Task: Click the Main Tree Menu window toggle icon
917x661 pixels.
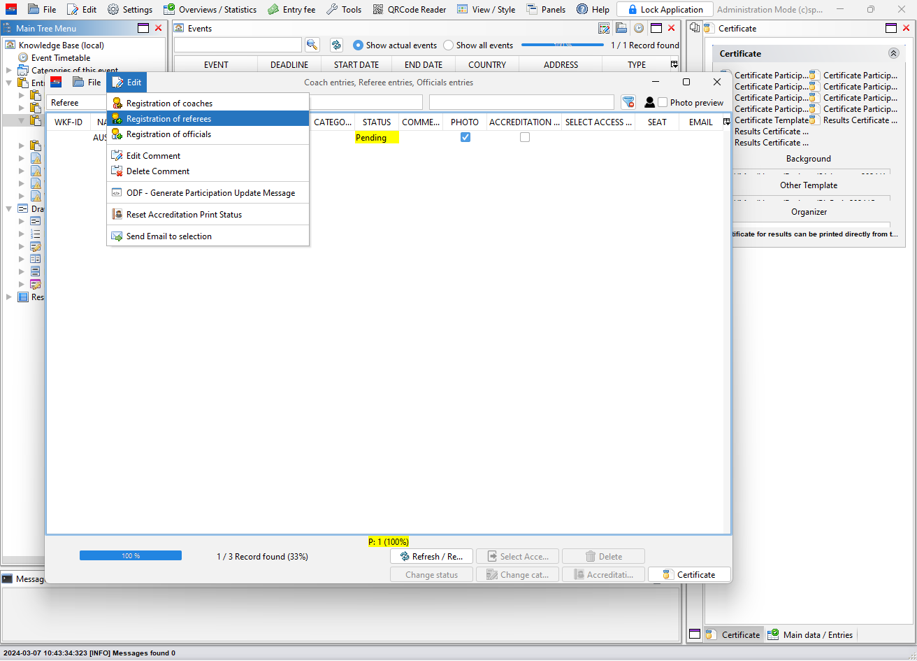Action: click(143, 28)
